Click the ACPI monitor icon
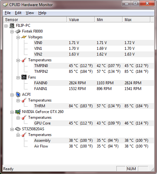 coord(18,95)
